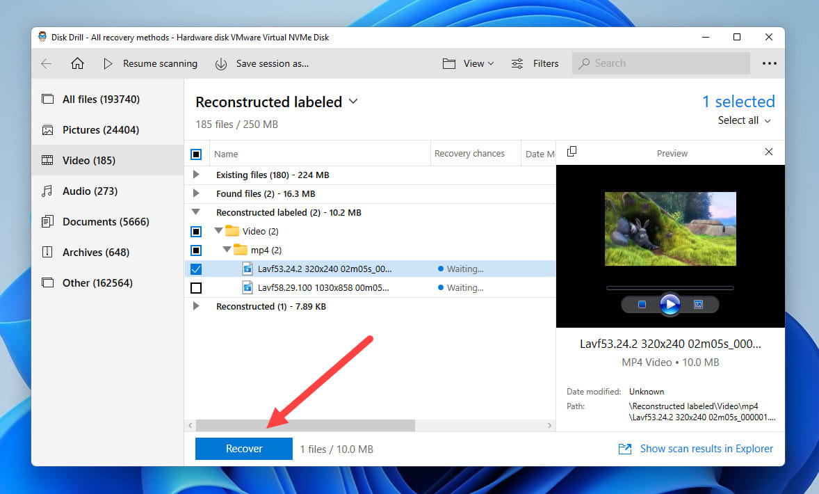The width and height of the screenshot is (819, 494).
Task: Click the All files sidebar icon
Action: (47, 99)
